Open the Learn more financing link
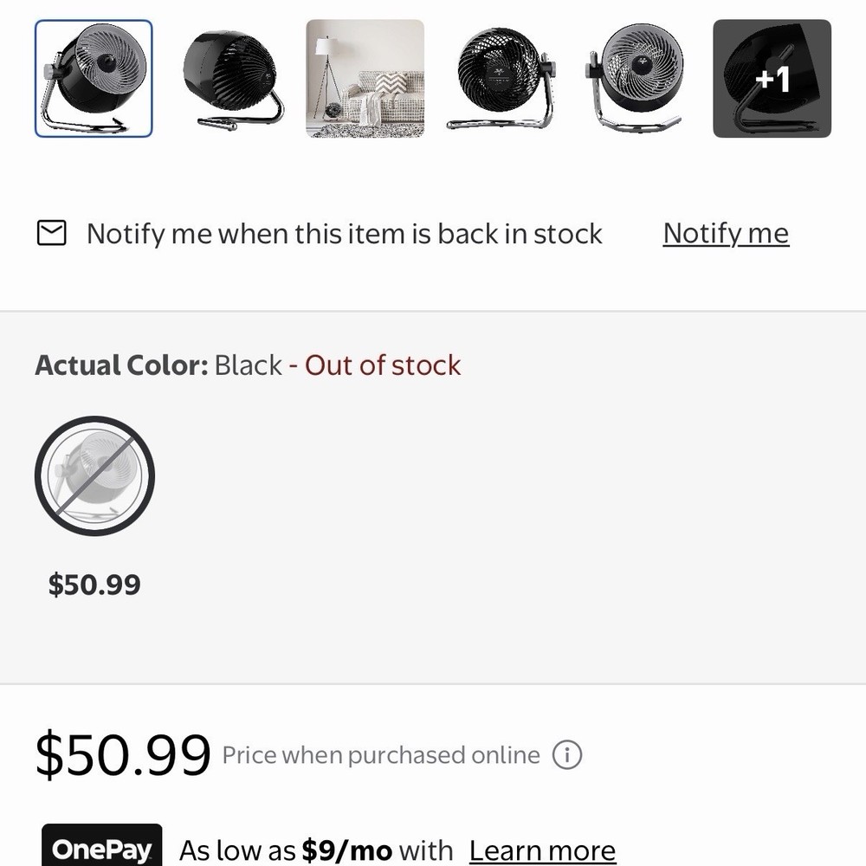 click(x=542, y=850)
